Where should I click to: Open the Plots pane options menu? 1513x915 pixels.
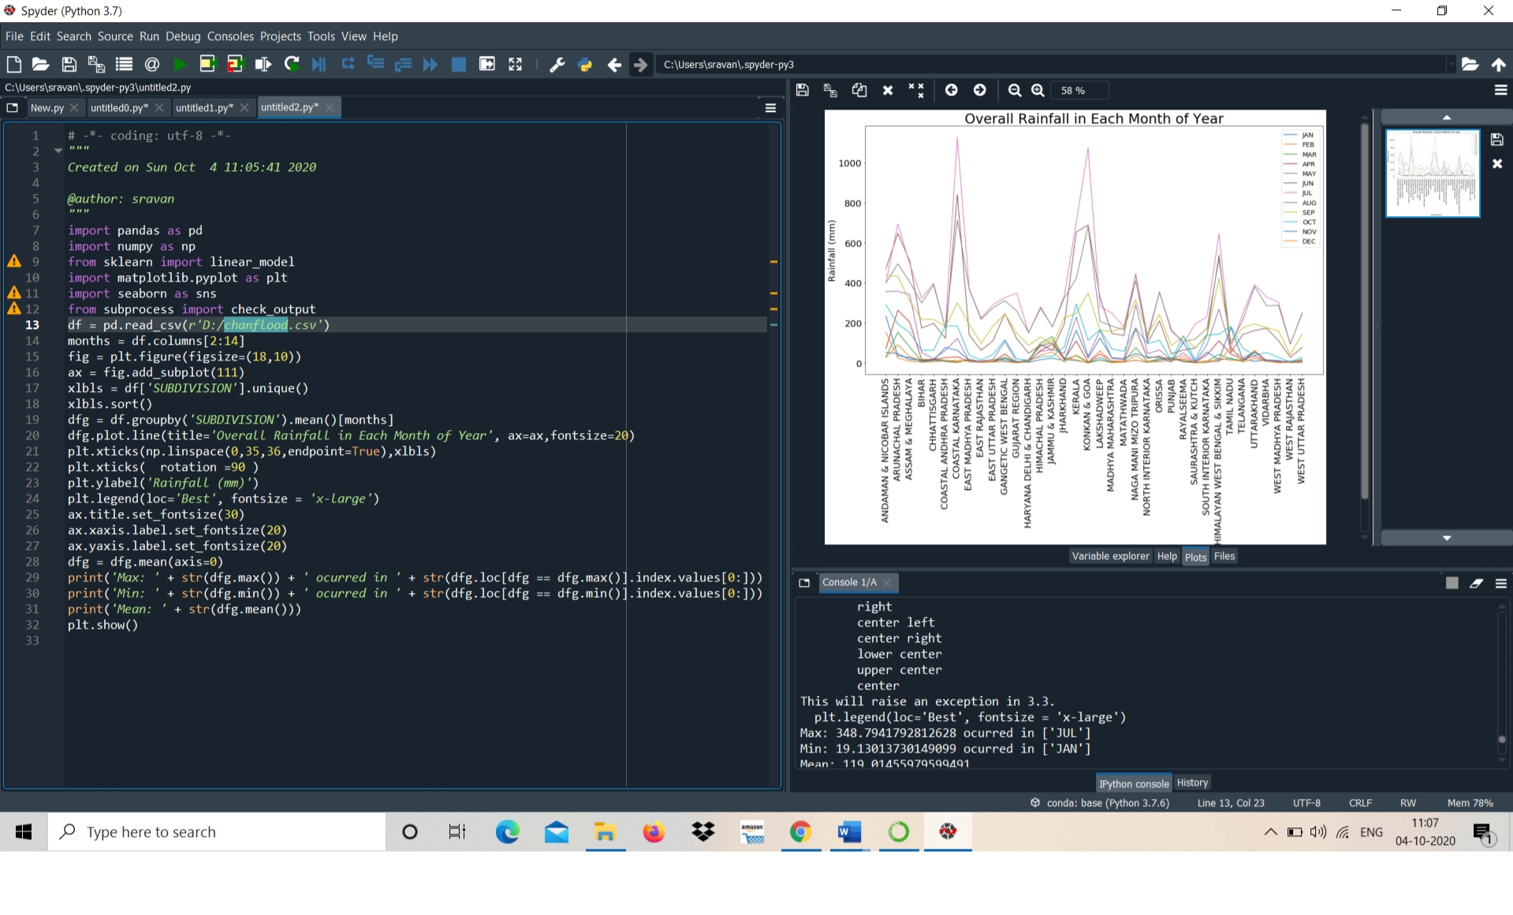point(1500,91)
